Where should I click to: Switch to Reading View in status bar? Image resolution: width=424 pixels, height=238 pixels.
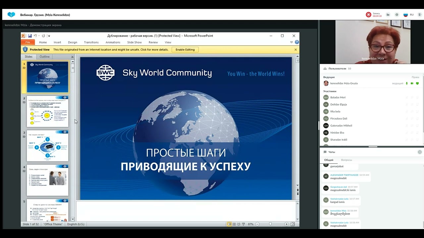pos(238,224)
